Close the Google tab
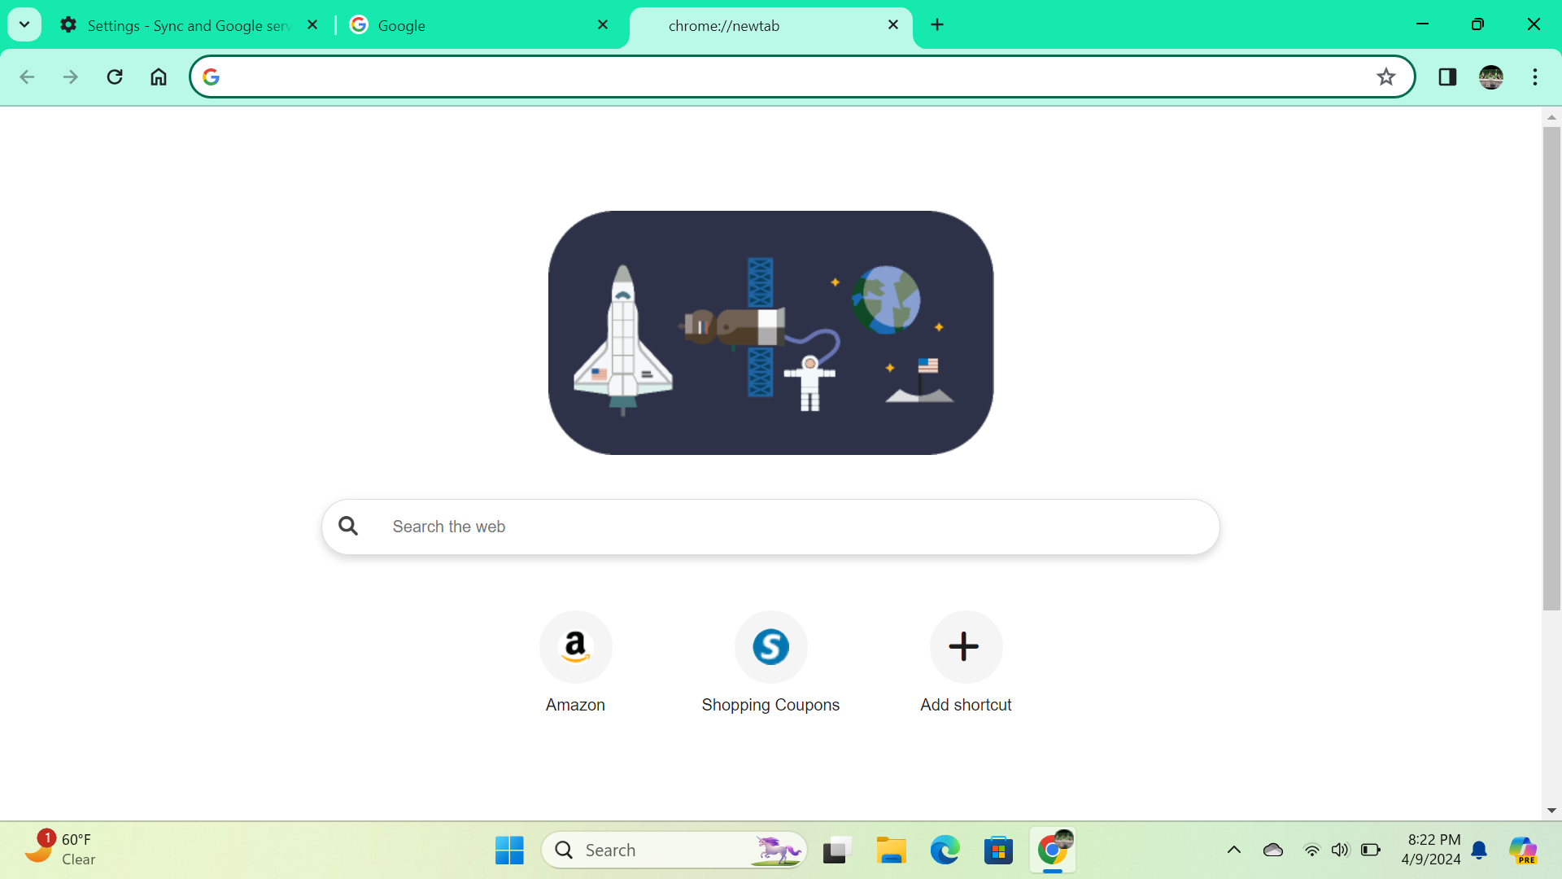Screen dimensions: 1562x879 (603, 24)
